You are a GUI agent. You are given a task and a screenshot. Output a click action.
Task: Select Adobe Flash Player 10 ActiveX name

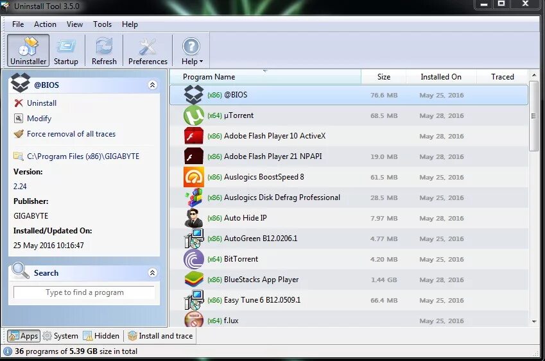click(x=275, y=136)
